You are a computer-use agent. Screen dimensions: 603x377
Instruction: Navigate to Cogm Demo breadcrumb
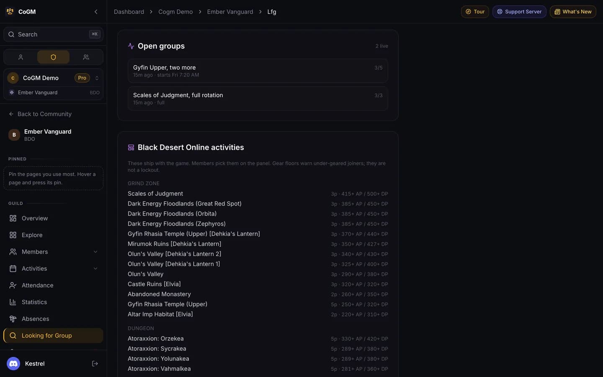pos(175,12)
